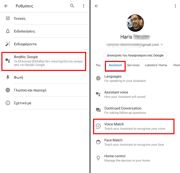Open the Voice Match setting

(134, 126)
